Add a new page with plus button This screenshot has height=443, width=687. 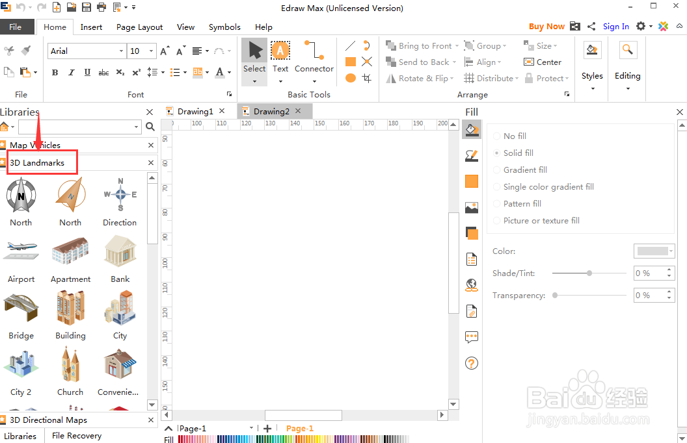pyautogui.click(x=267, y=428)
